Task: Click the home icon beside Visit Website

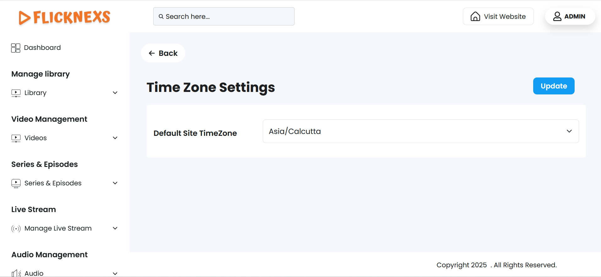Action: click(x=475, y=16)
